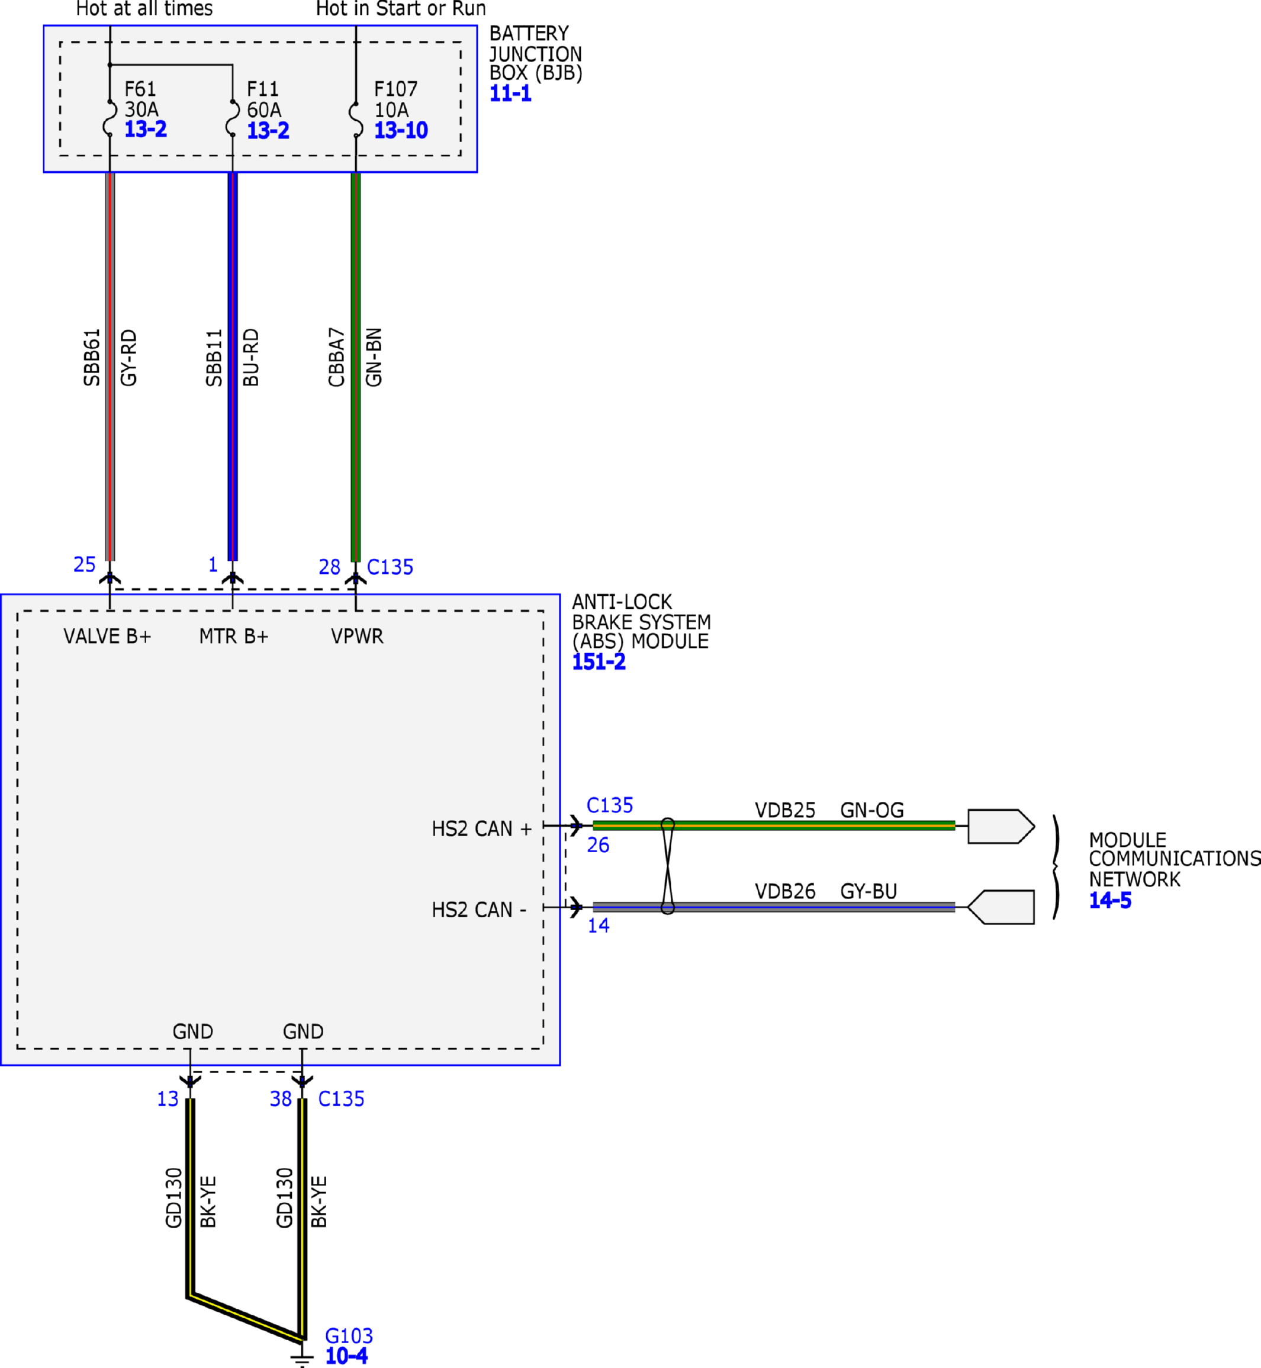Click the VDB26 circuit label

point(786,891)
